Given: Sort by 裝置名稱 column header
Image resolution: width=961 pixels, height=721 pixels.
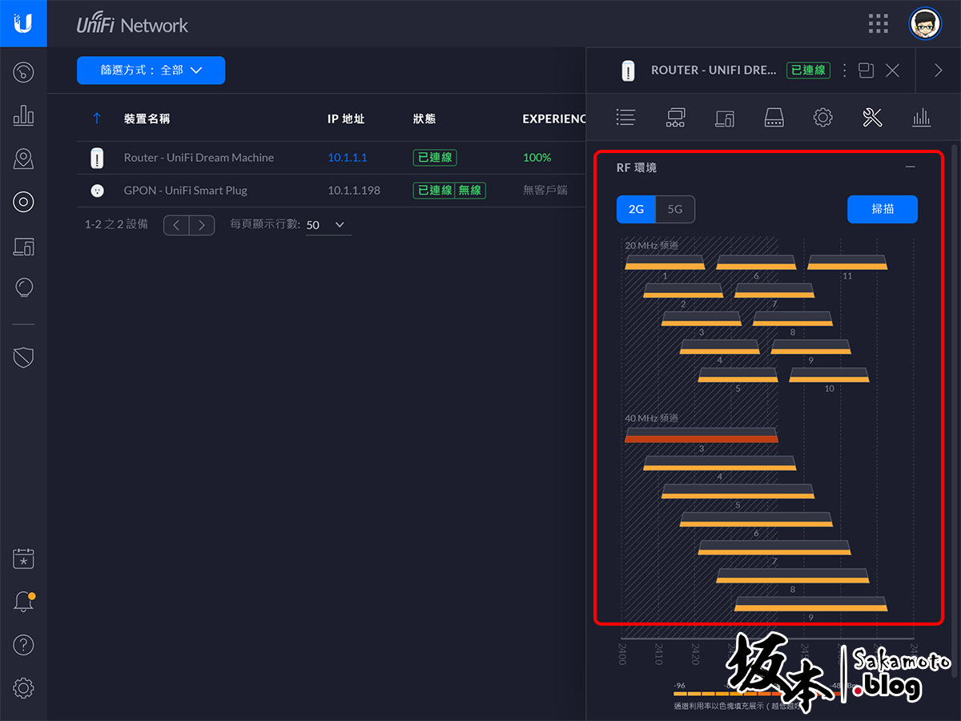Looking at the screenshot, I should [147, 119].
